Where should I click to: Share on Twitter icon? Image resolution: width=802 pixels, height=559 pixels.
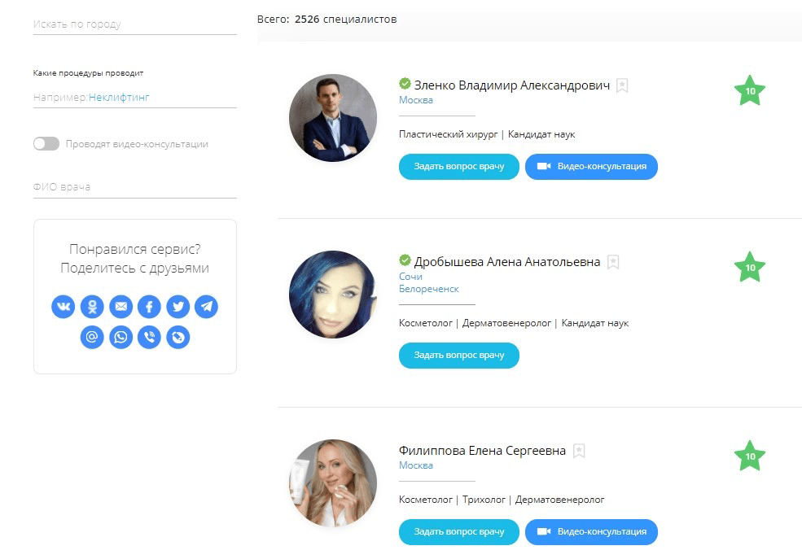point(178,307)
